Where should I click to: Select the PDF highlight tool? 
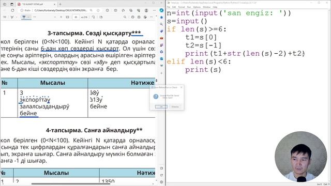coord(12,17)
